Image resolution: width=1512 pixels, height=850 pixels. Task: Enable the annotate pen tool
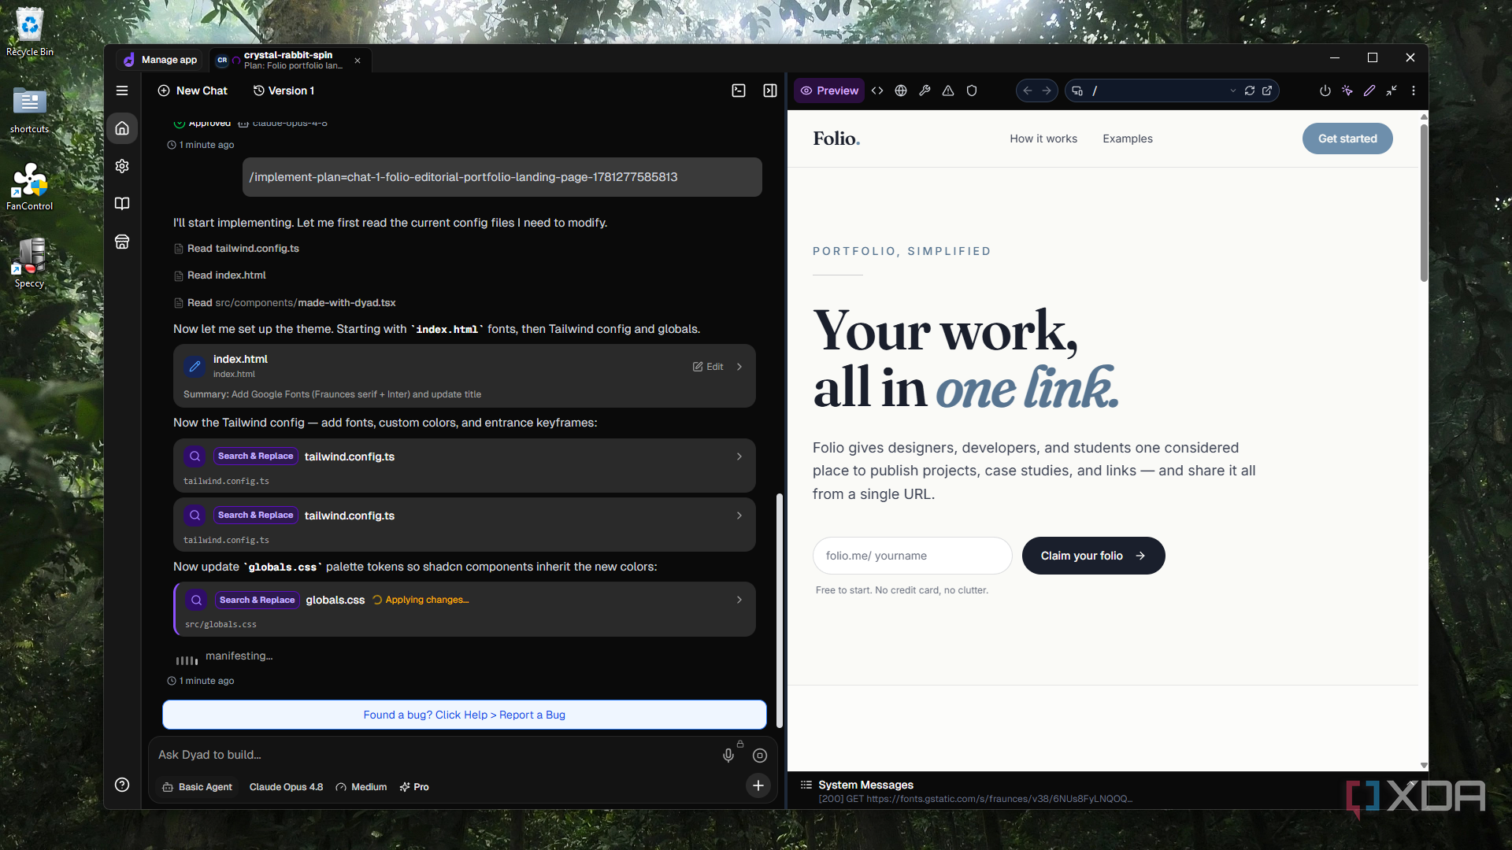pos(1369,91)
